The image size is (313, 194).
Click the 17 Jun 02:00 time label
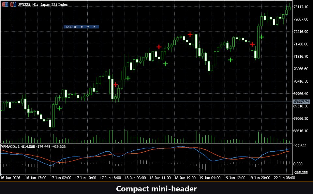coord(61,178)
